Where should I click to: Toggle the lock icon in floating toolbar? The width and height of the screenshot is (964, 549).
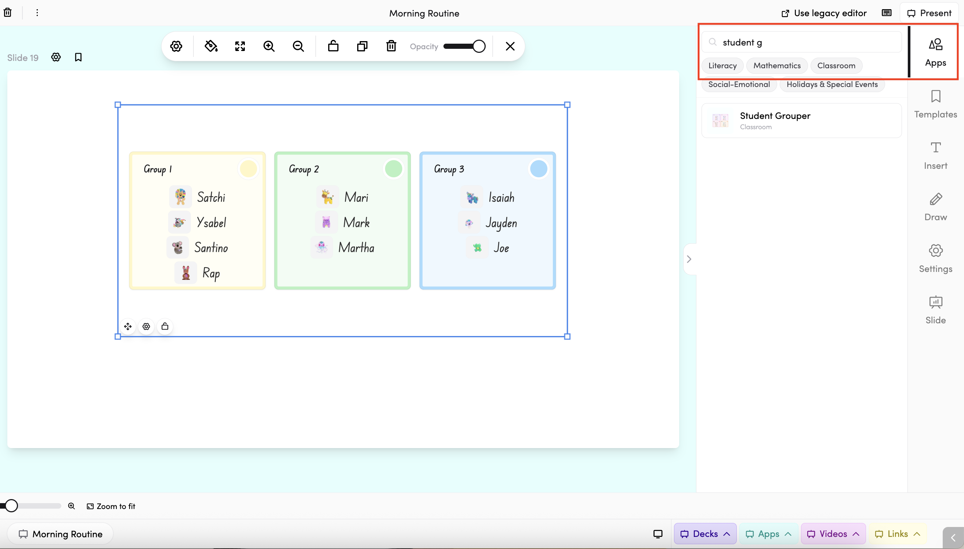pyautogui.click(x=333, y=46)
